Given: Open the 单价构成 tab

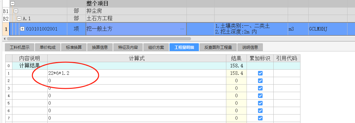Looking at the screenshot, I should point(48,48).
